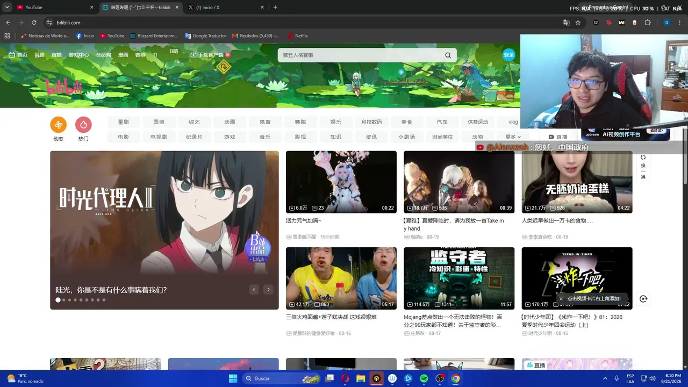This screenshot has height=387, width=688.
Task: Open Chrome profile avatar D
Action: coord(666,23)
